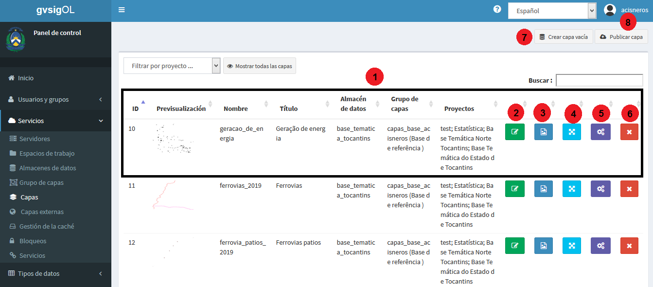
Task: Collapse the Servicios menu section
Action: [x=55, y=121]
